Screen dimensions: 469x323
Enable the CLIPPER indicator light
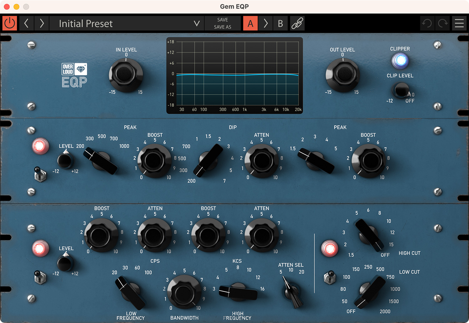click(x=400, y=62)
